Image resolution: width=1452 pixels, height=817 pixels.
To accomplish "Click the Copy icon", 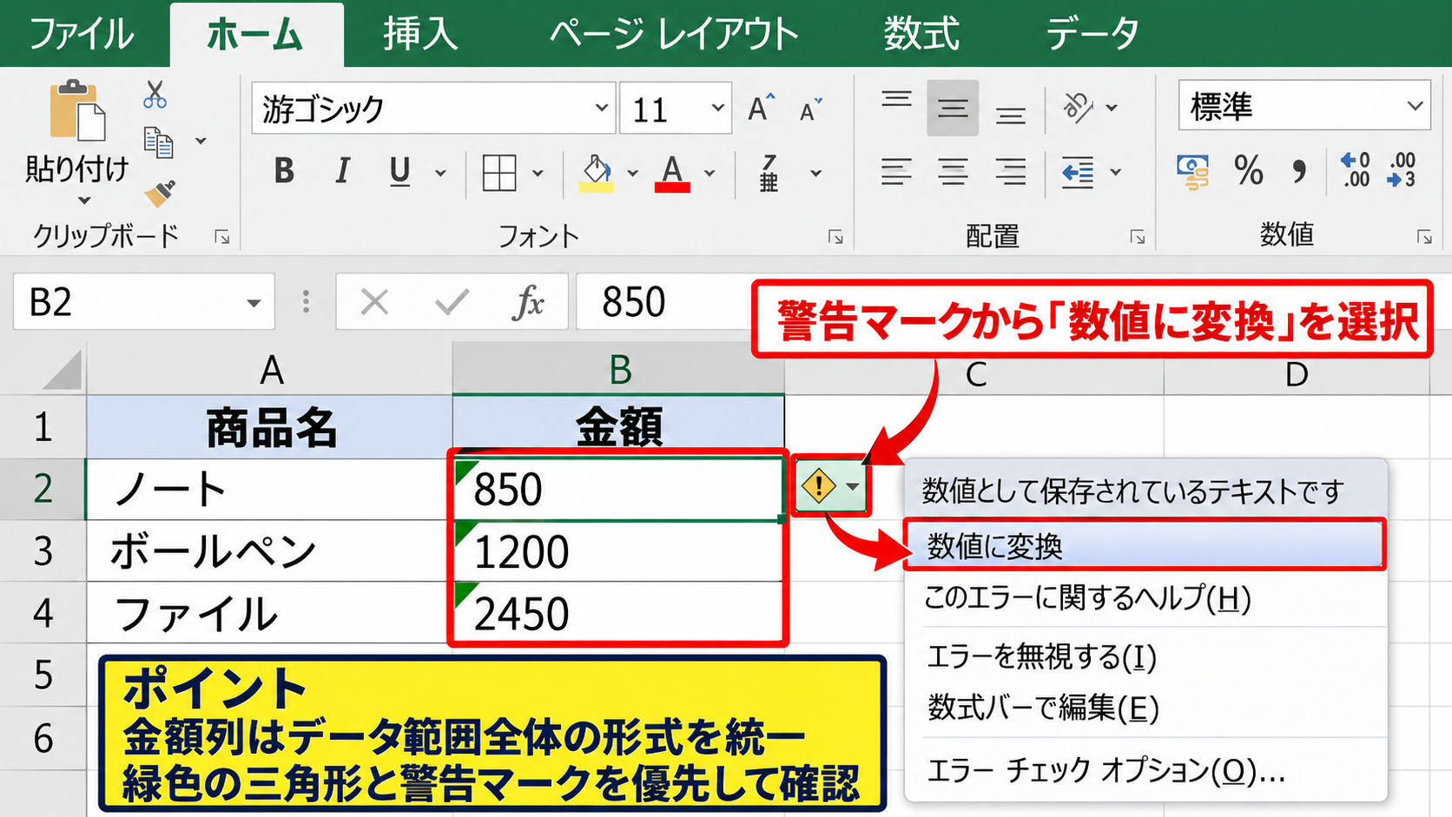I will (158, 142).
